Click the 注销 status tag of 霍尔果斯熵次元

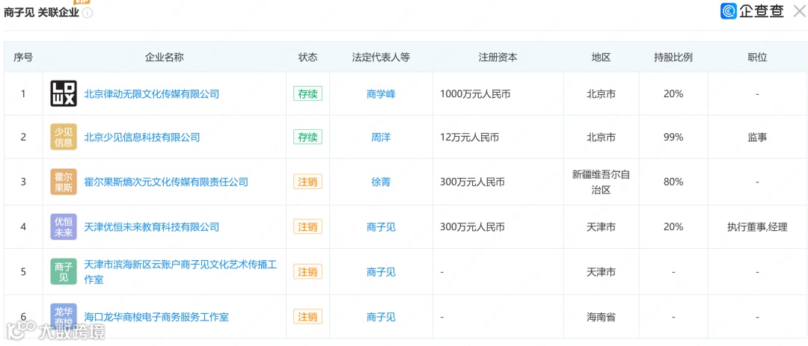tap(307, 182)
